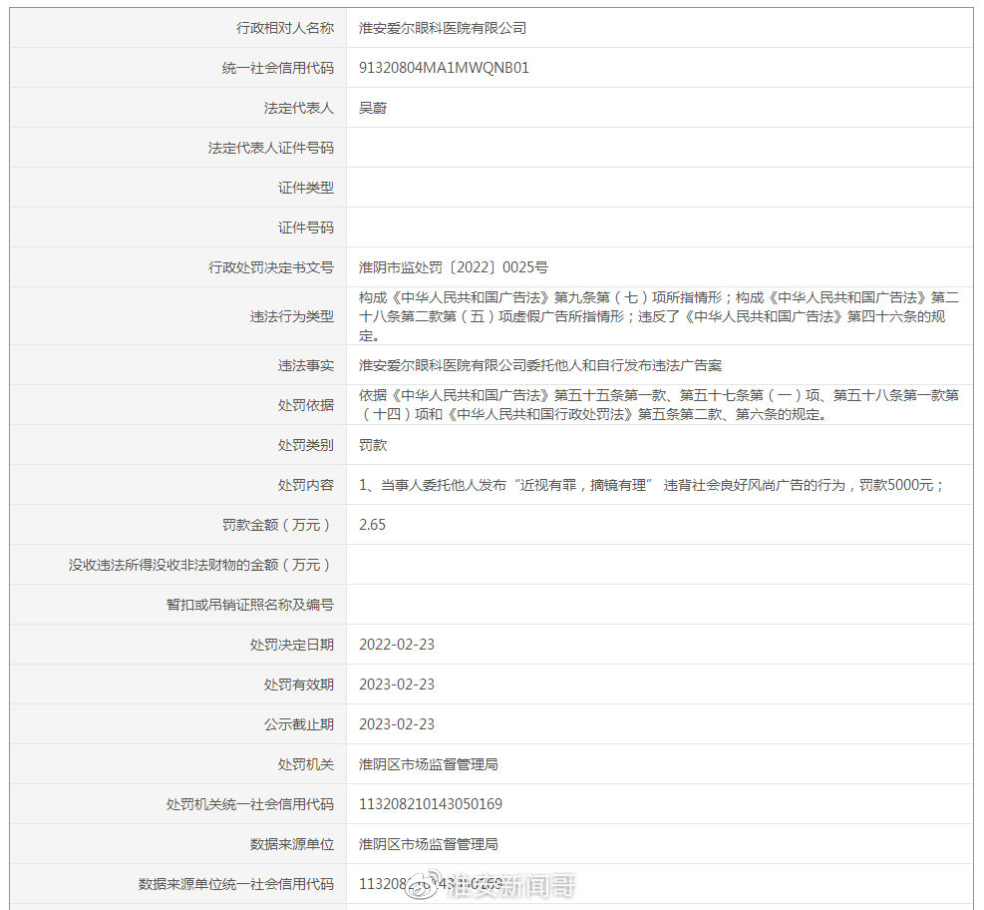This screenshot has width=984, height=910.
Task: Select company name 淮安爱尔眼科医院有限公司
Action: pos(443,28)
